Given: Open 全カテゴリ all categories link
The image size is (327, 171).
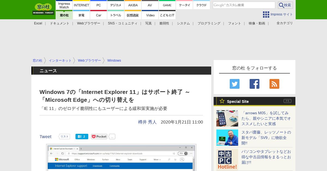Looking at the screenshot, I should [285, 23].
